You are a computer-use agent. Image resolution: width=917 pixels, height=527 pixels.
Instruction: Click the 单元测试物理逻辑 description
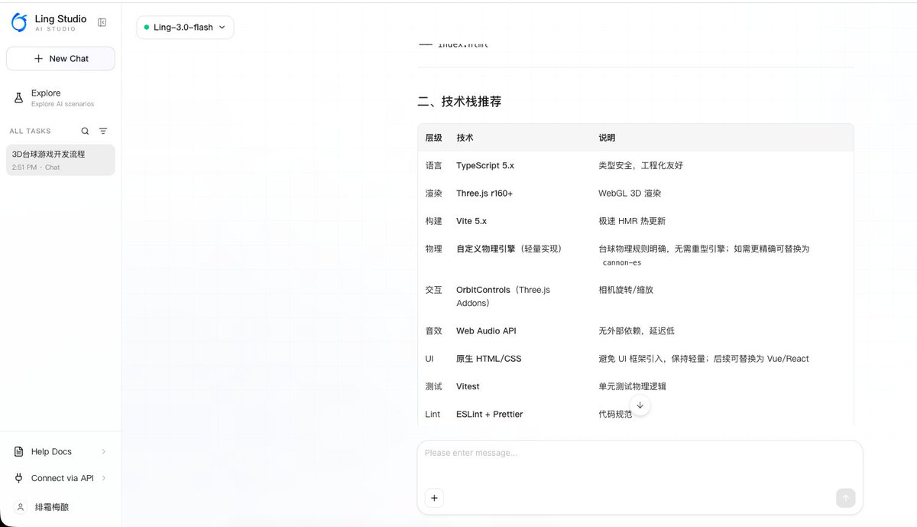[632, 386]
